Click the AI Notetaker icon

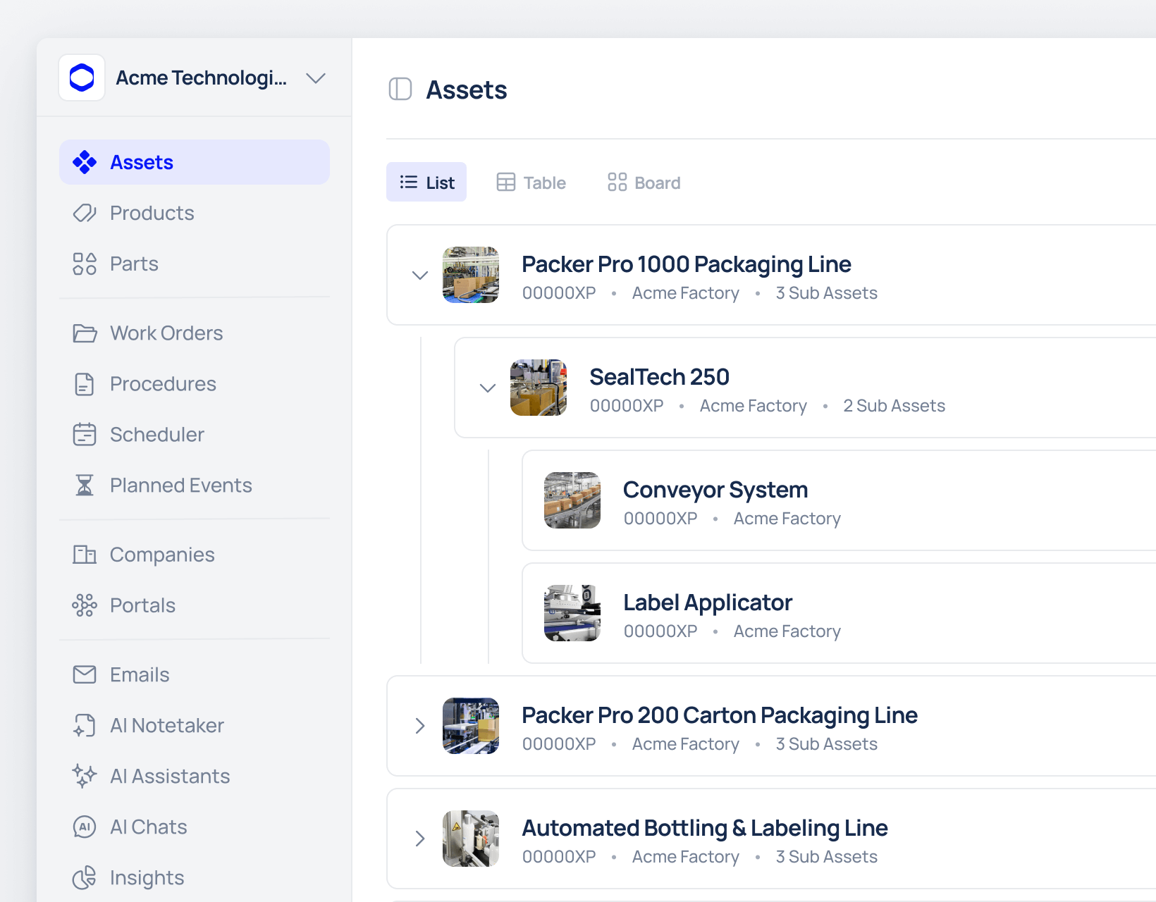[x=85, y=725]
